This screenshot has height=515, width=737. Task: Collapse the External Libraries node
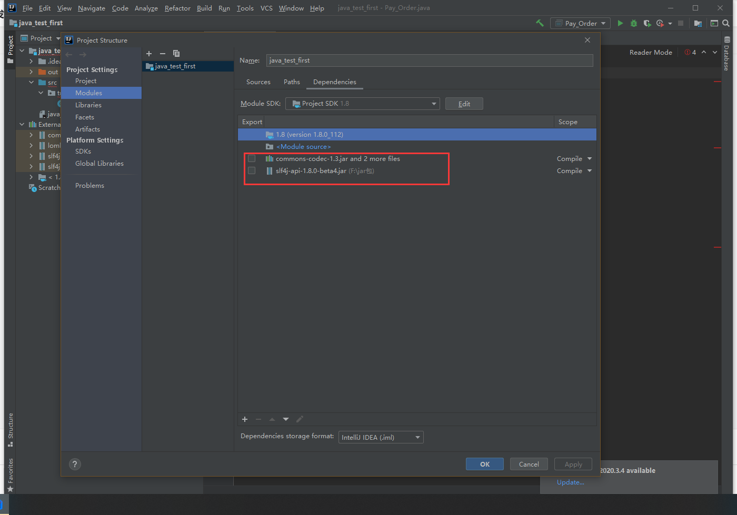22,125
